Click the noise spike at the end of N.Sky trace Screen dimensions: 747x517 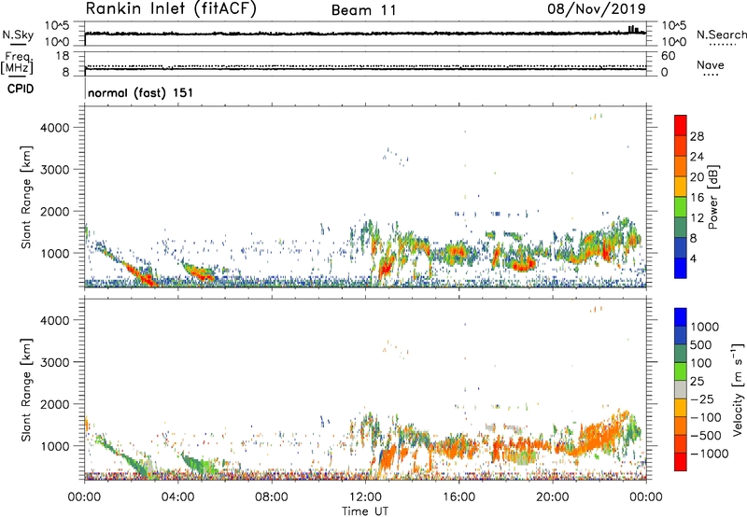point(633,30)
